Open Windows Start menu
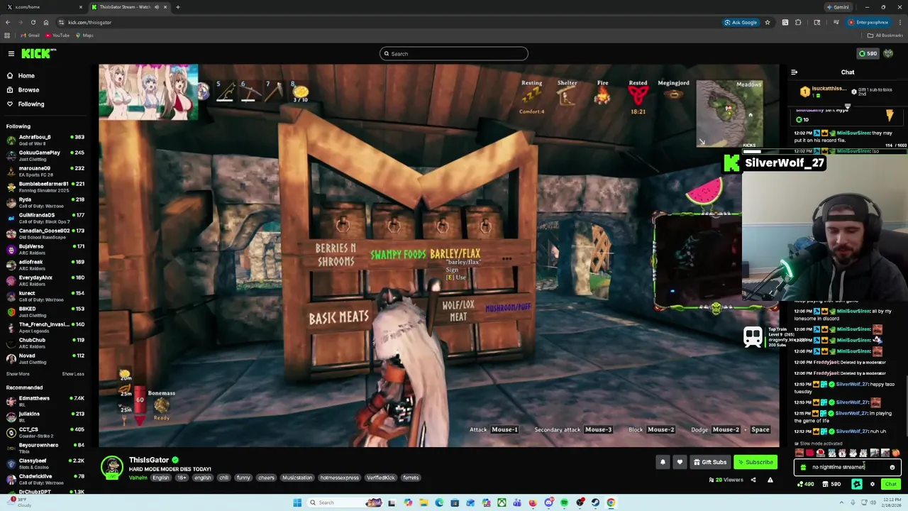Screen dimensions: 908x511 (297, 502)
